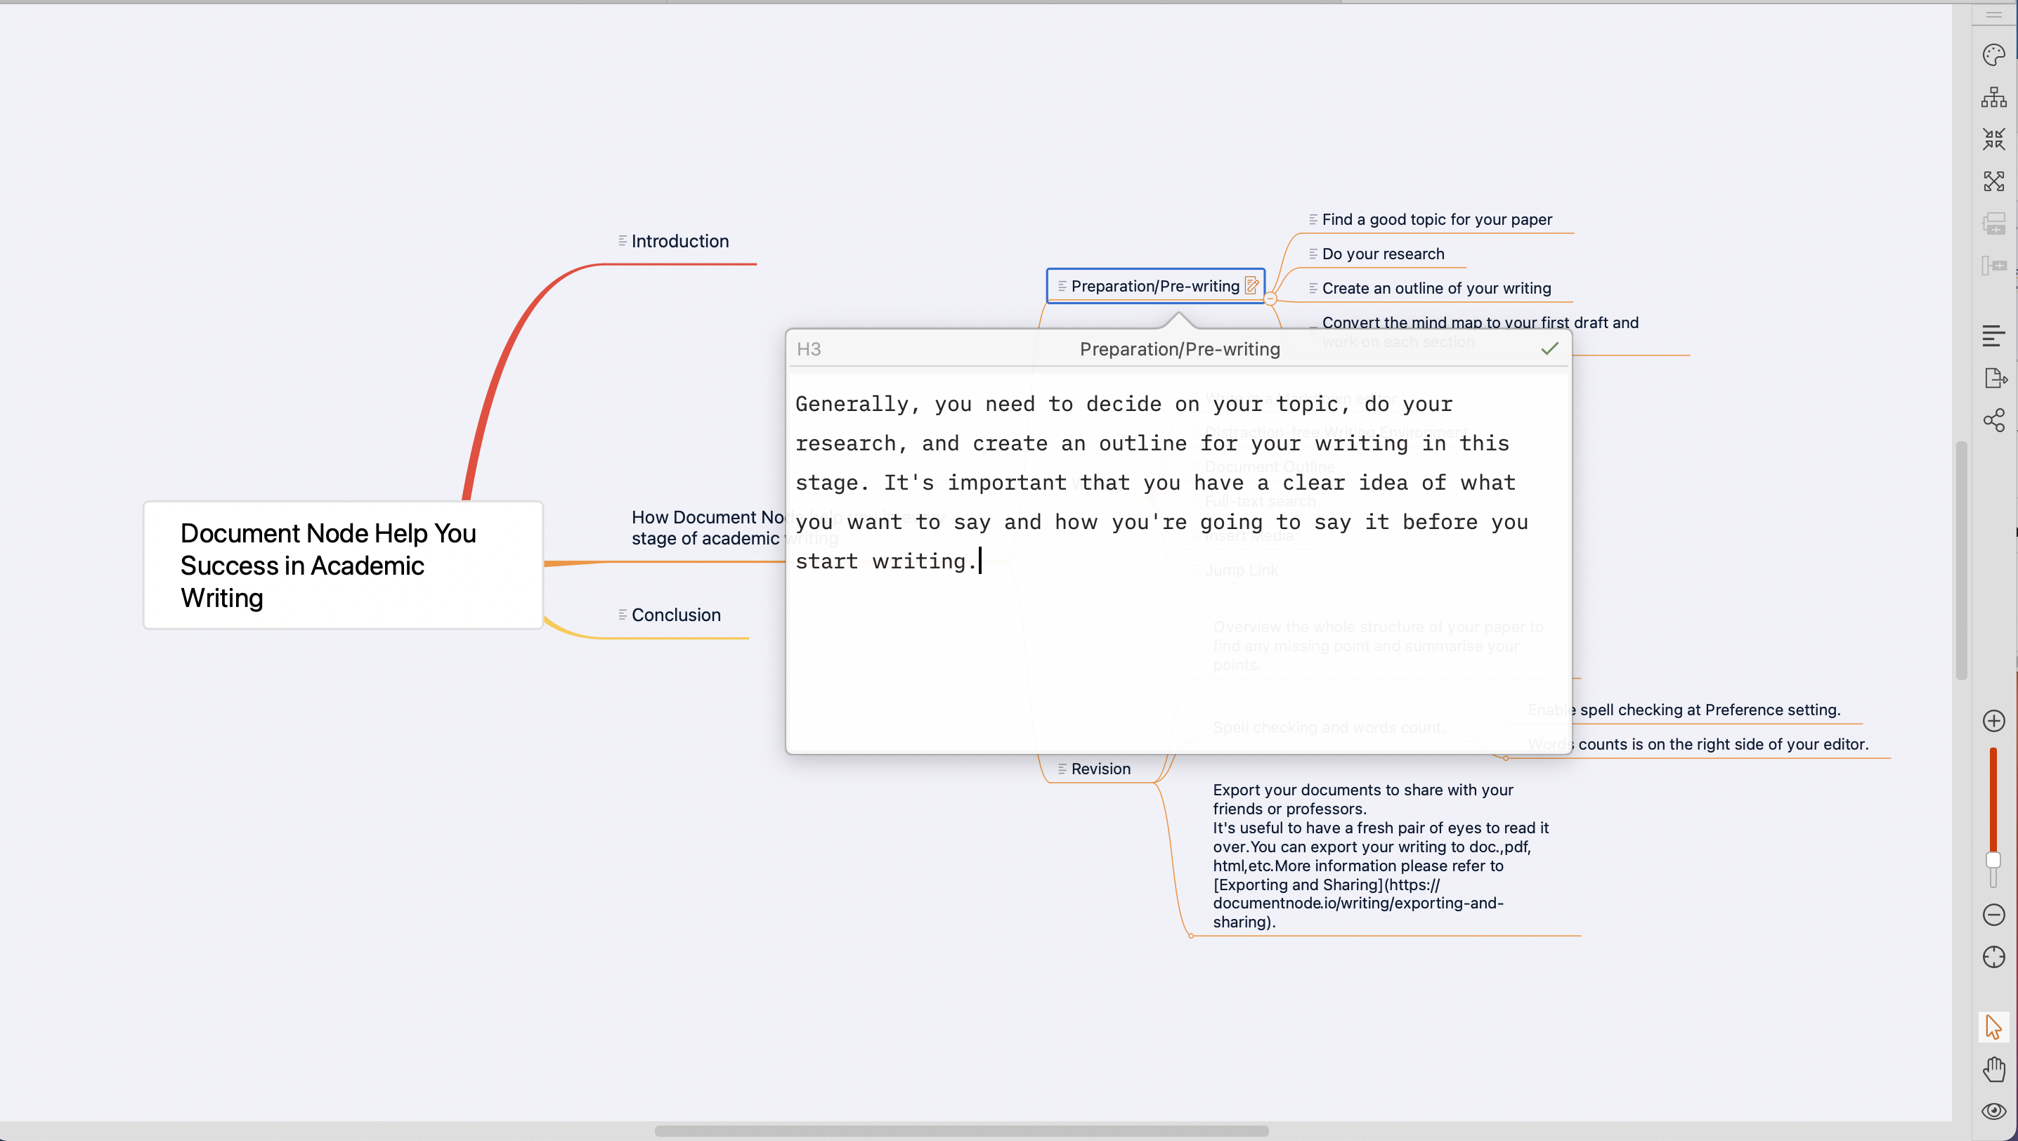
Task: Confirm the note with the green checkmark
Action: [1550, 348]
